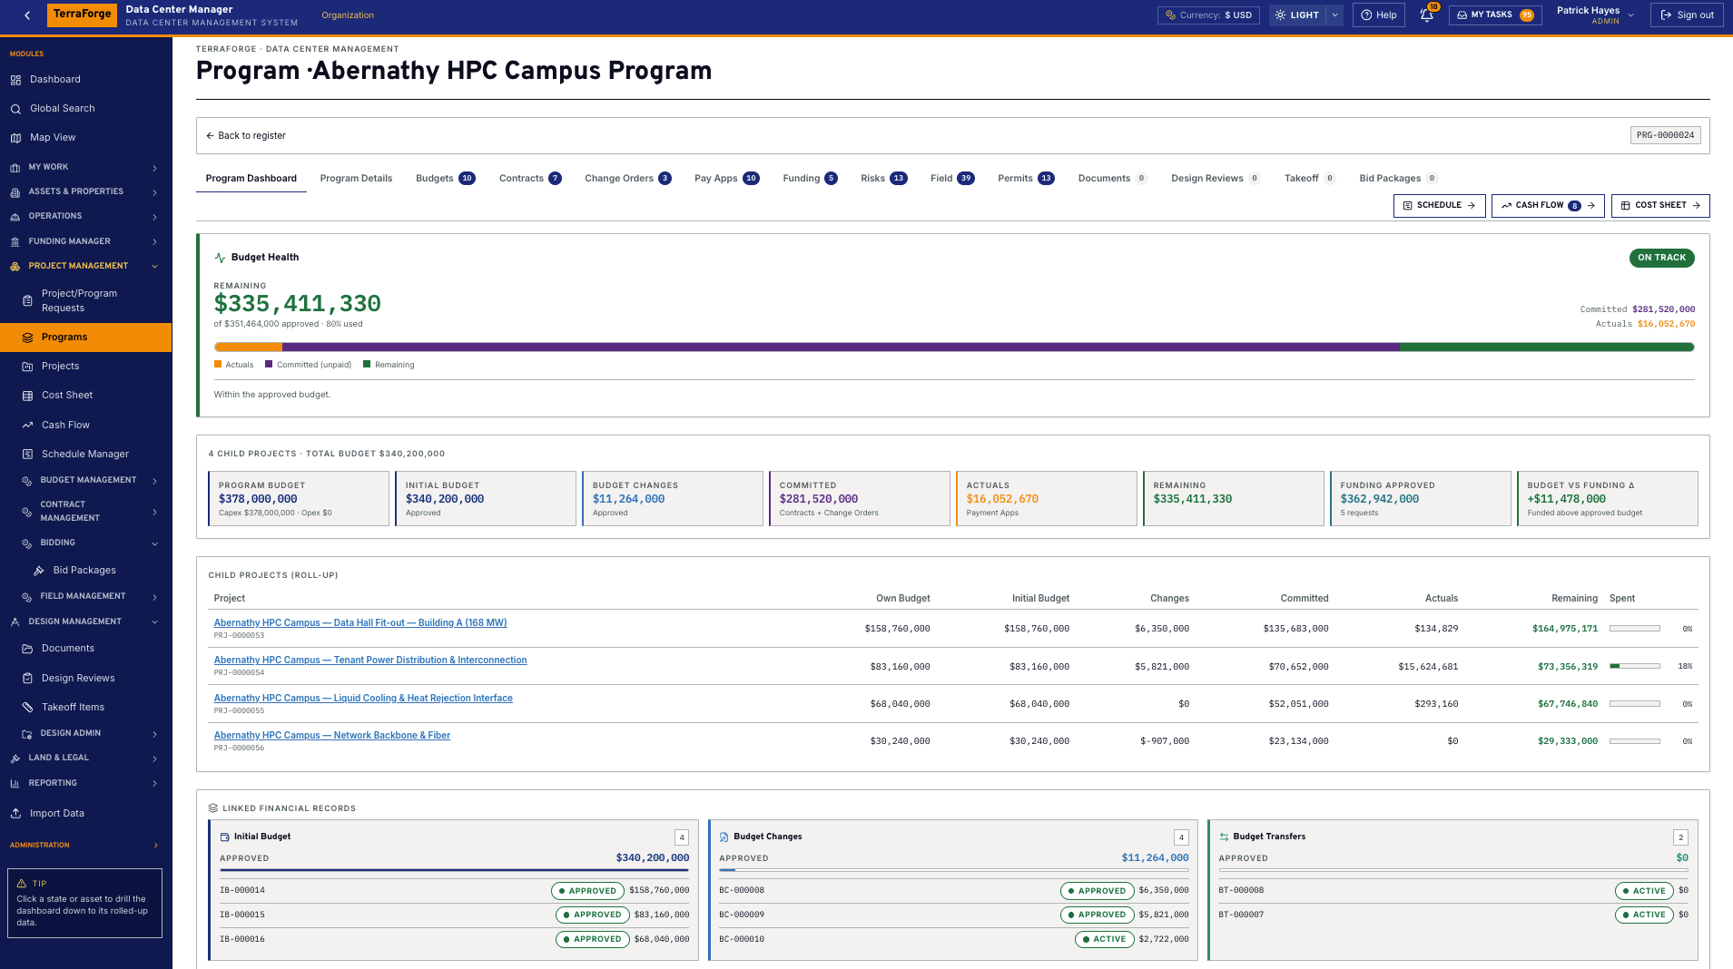The height and width of the screenshot is (969, 1733).
Task: Click the Sign out button
Action: click(1686, 15)
